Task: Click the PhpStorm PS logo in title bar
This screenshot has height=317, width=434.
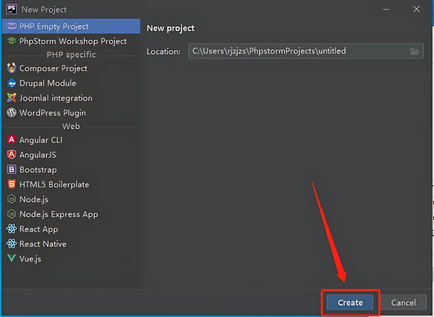Action: [x=11, y=9]
